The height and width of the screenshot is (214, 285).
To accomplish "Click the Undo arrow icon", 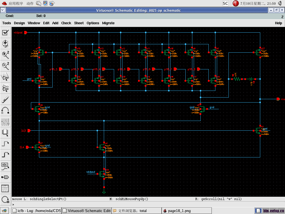I will [5, 110].
